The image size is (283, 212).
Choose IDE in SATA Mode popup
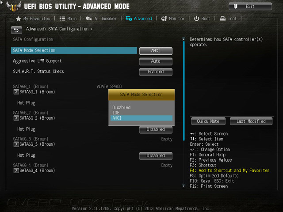[x=141, y=113]
